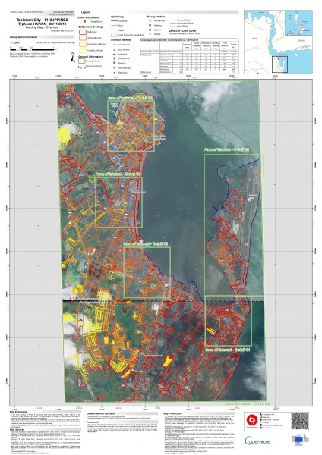Click the Road Block legend symbol
Image resolution: width=322 pixels, height=455 pixels.
pyautogui.click(x=84, y=21)
